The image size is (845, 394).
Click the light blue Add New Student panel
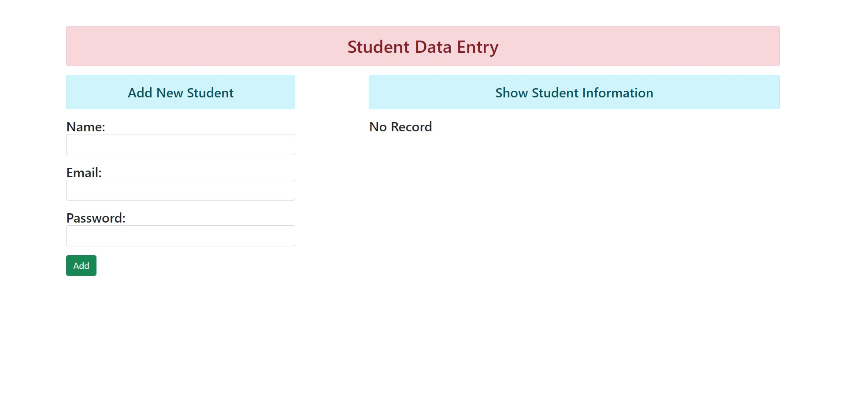180,92
